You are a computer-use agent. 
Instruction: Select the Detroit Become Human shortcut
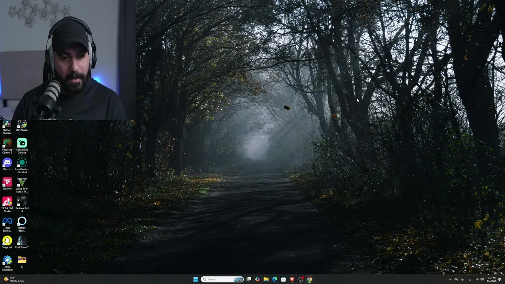coord(22,224)
